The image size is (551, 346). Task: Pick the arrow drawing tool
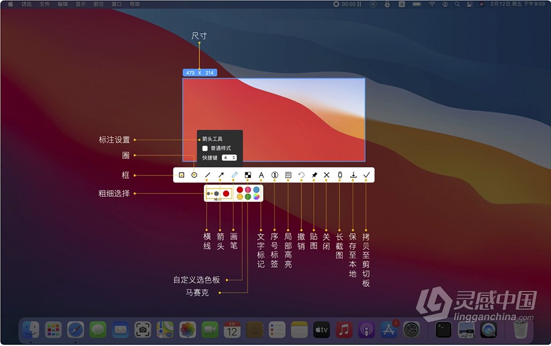point(221,175)
